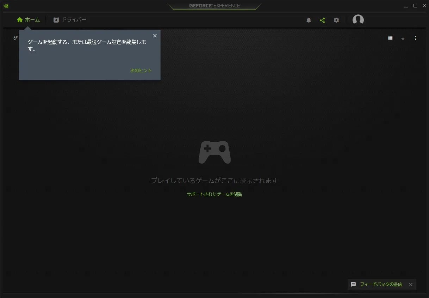This screenshot has height=298, width=429.
Task: Click the feedback chat bubble icon
Action: pyautogui.click(x=353, y=284)
